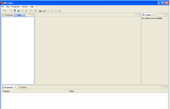Open the View menu
This screenshot has height=109, width=170.
pyautogui.click(x=8, y=7)
